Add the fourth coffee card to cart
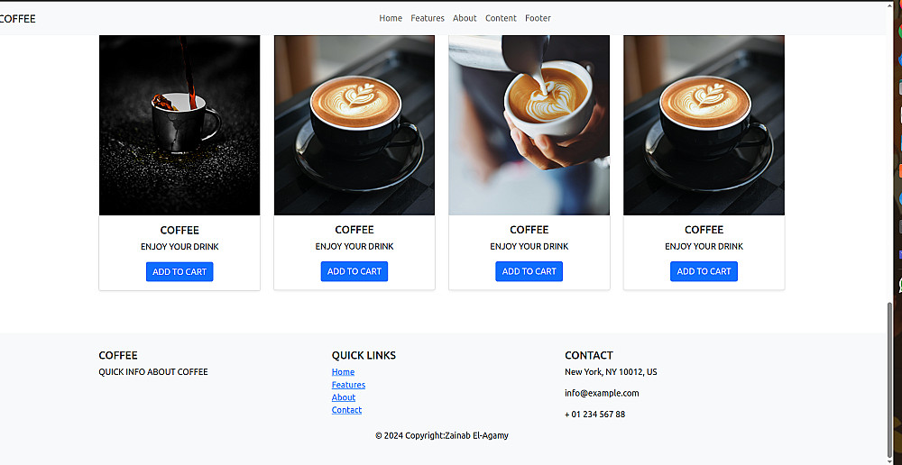Image resolution: width=902 pixels, height=465 pixels. click(x=704, y=271)
